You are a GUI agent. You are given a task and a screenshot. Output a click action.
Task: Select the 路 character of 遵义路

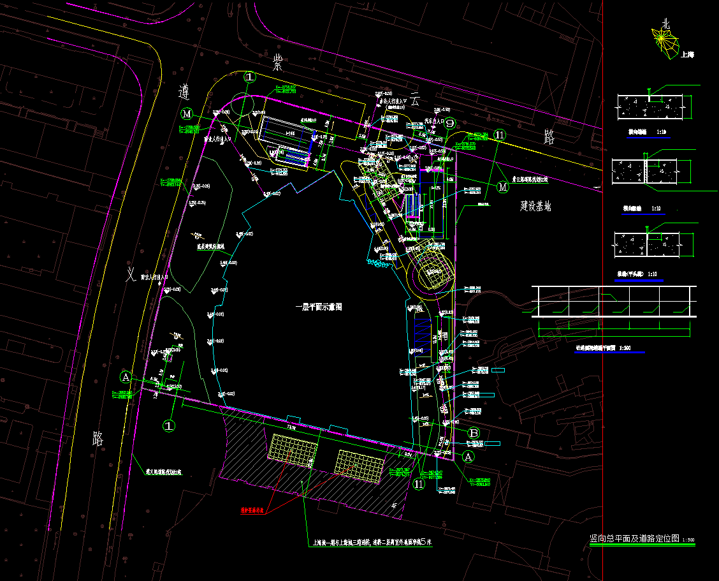pyautogui.click(x=98, y=439)
